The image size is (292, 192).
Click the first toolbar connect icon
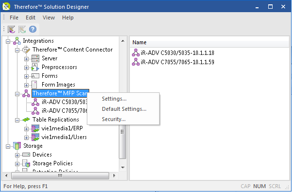(x=11, y=30)
